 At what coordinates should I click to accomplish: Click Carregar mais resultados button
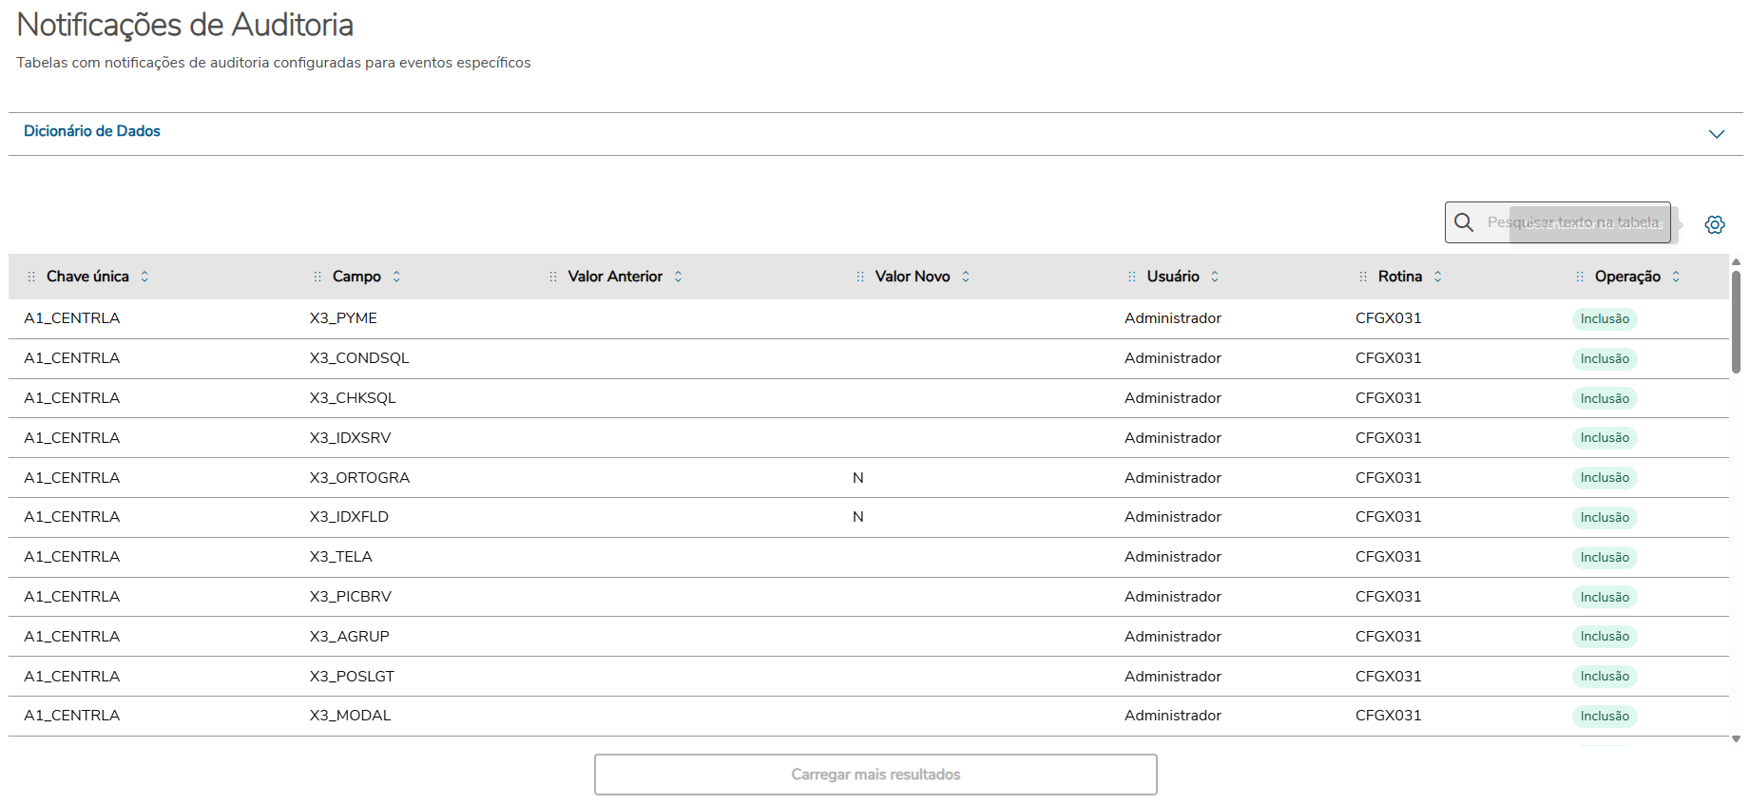point(875,775)
